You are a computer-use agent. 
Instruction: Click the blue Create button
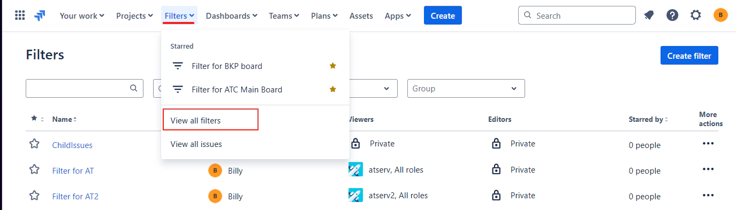pyautogui.click(x=443, y=15)
